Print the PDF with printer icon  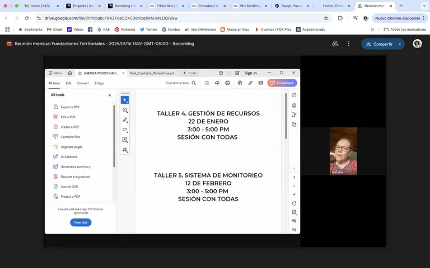coord(227,83)
